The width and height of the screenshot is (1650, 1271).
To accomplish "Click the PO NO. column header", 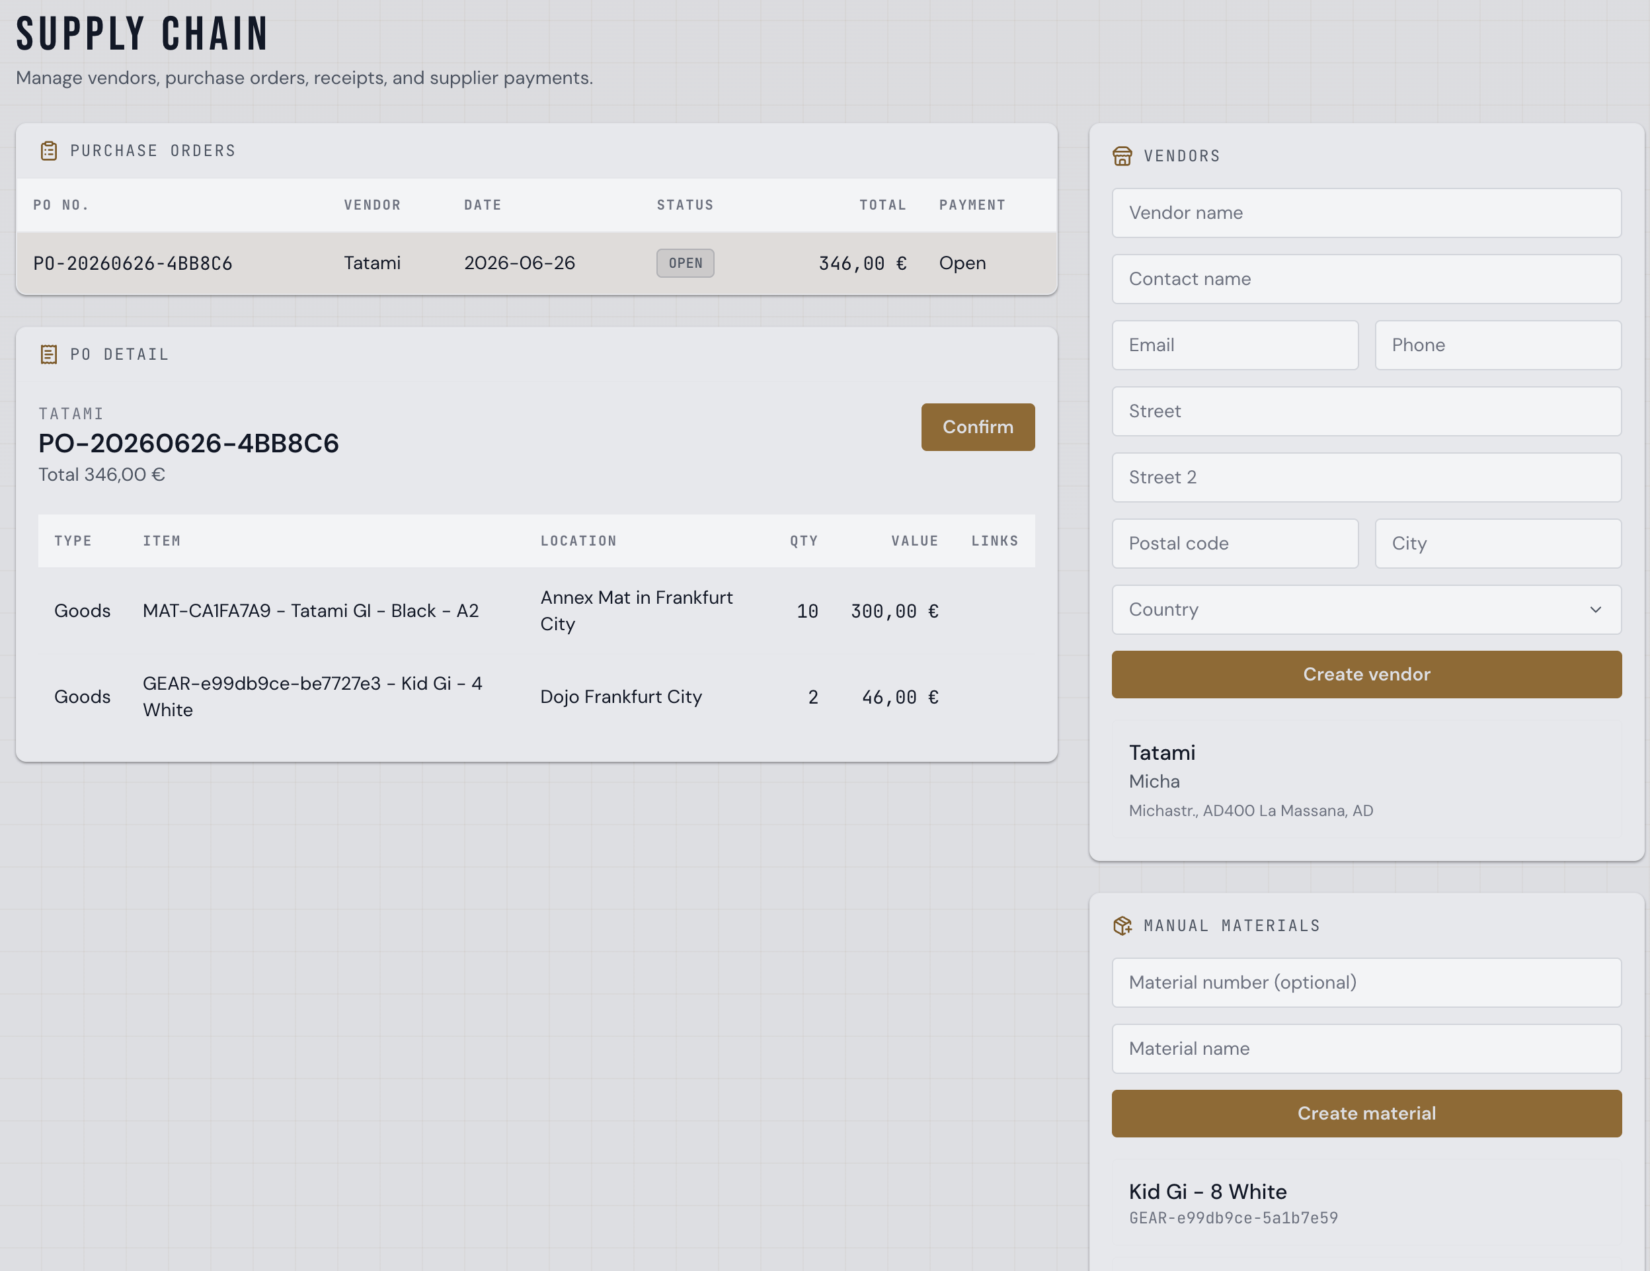I will pyautogui.click(x=61, y=205).
